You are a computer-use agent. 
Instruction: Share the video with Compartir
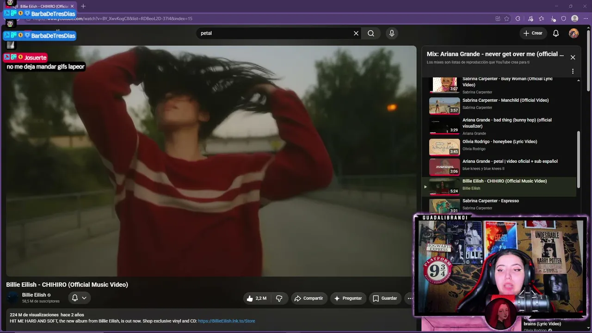click(308, 298)
